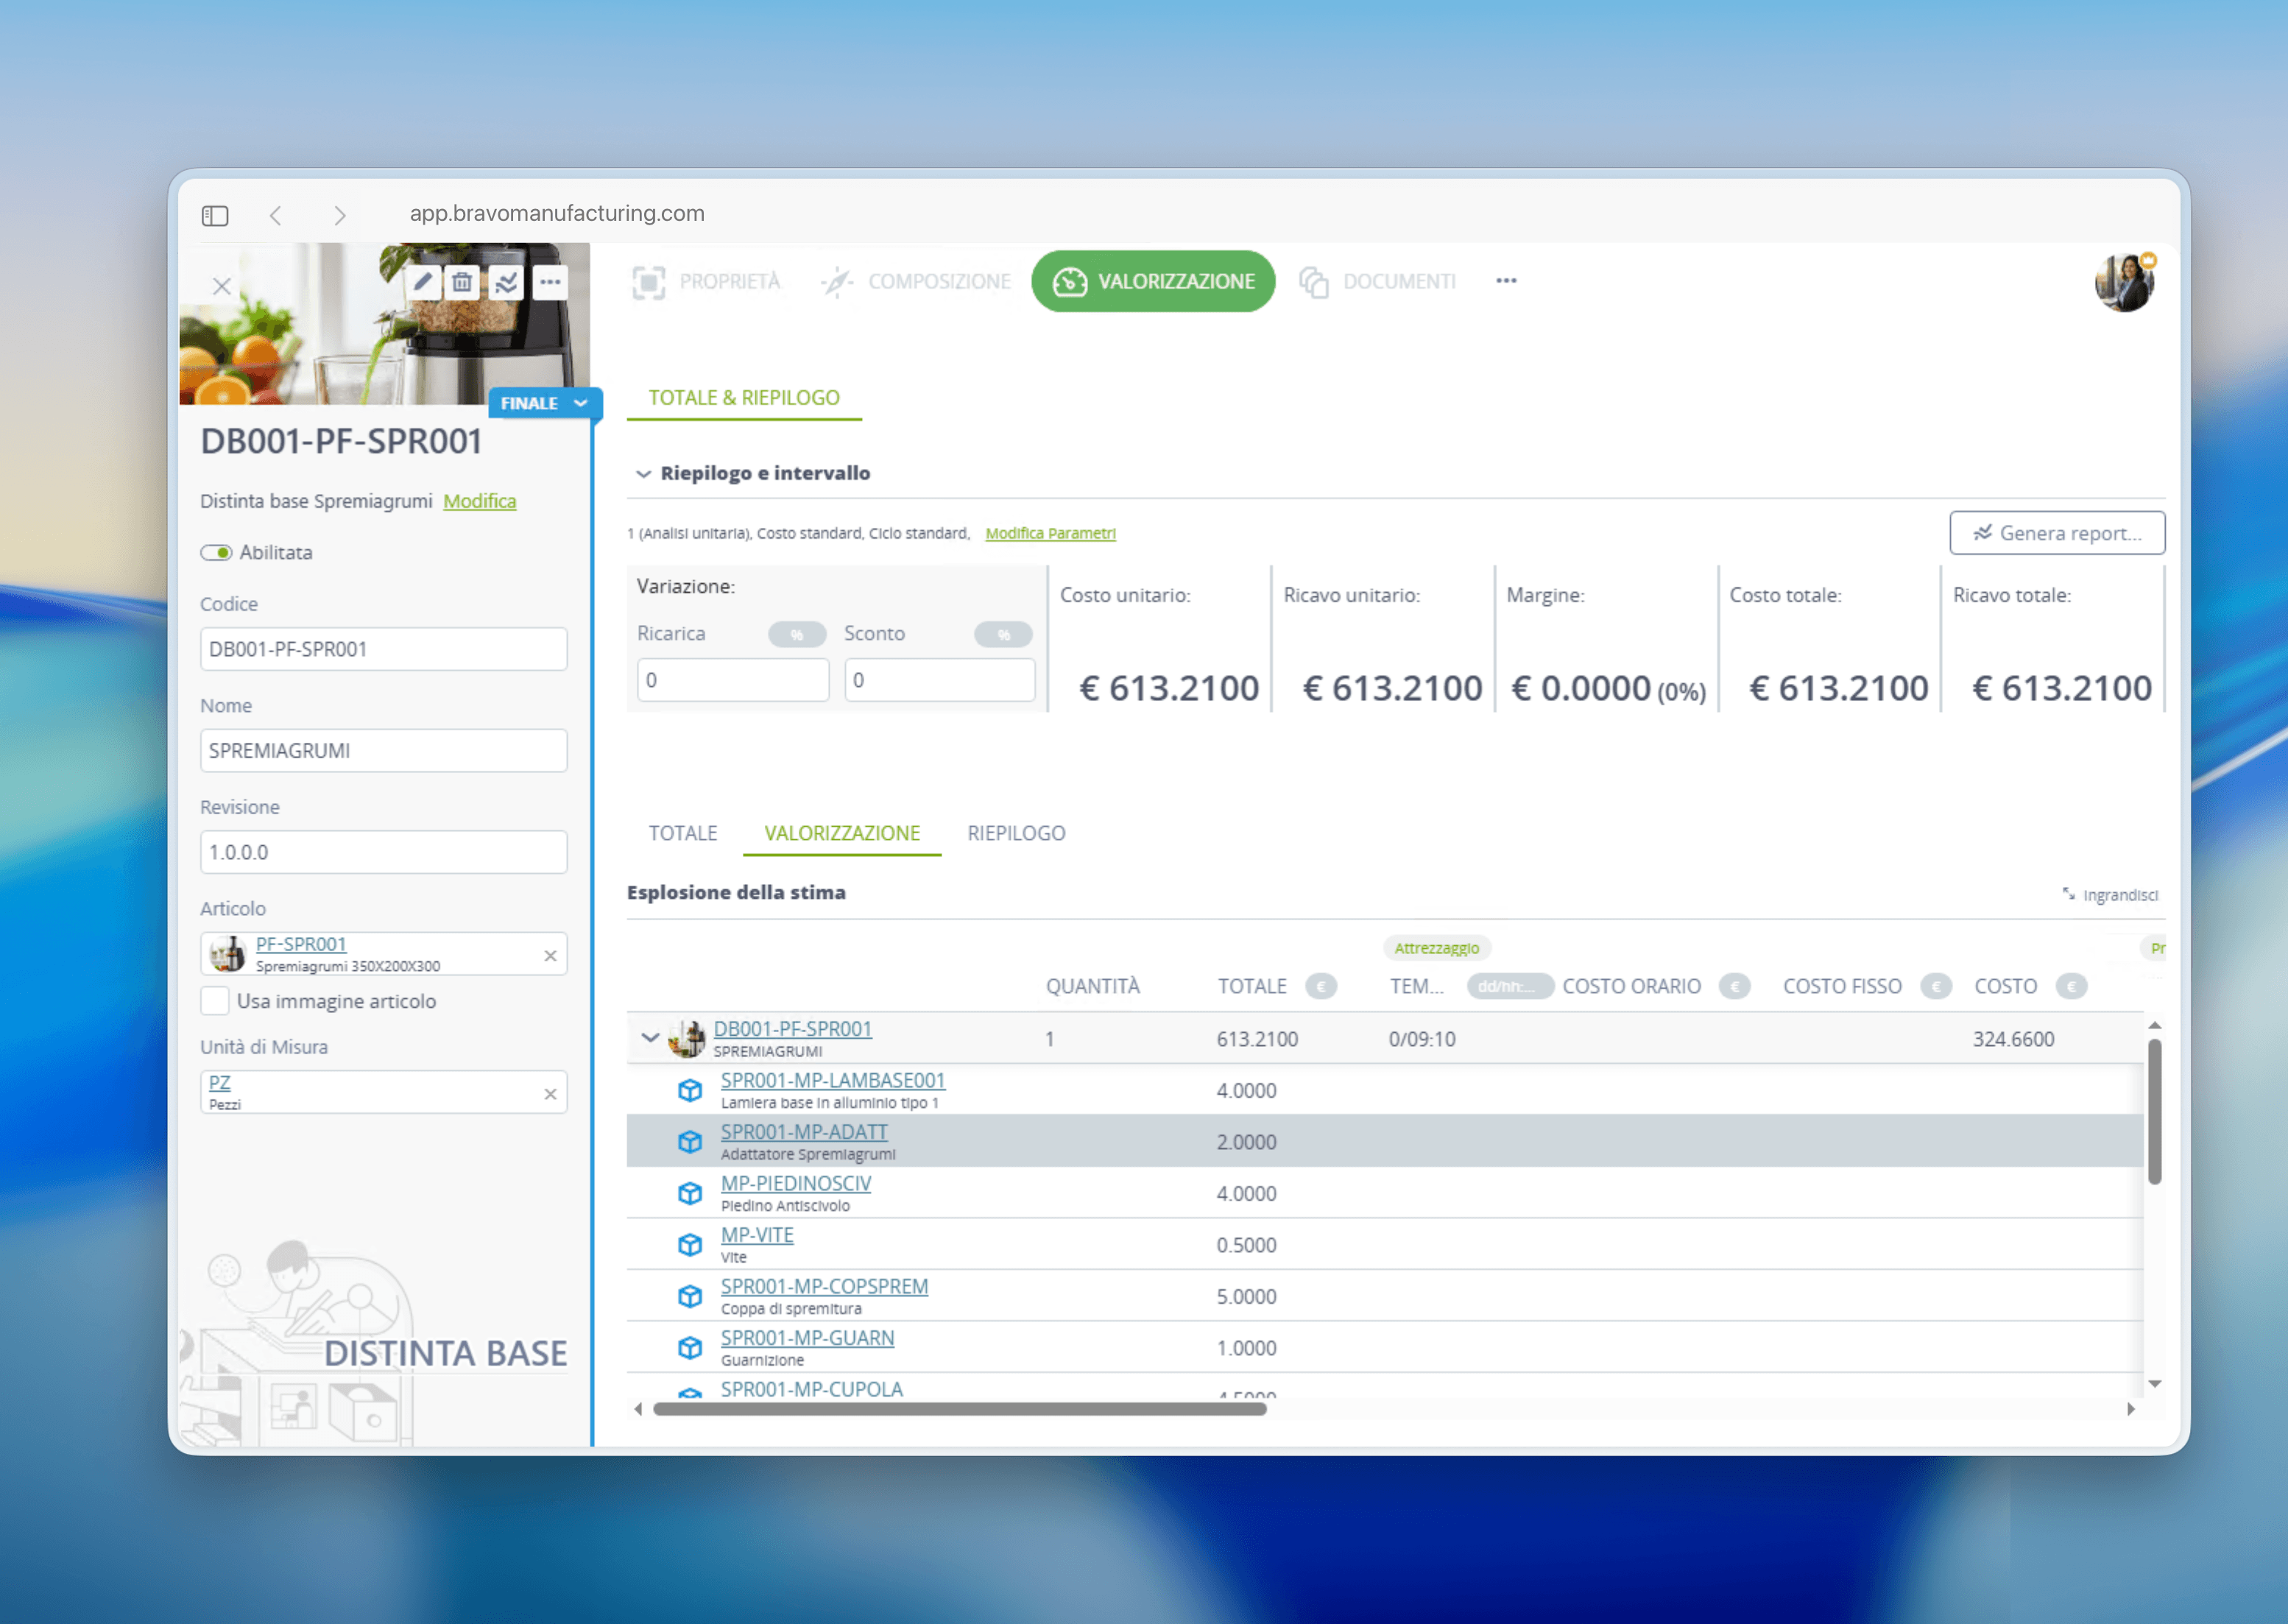The height and width of the screenshot is (1624, 2288).
Task: Click the Sconto value input
Action: point(940,680)
